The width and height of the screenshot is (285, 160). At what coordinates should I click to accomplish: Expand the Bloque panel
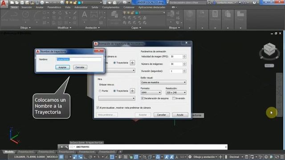coord(174,28)
